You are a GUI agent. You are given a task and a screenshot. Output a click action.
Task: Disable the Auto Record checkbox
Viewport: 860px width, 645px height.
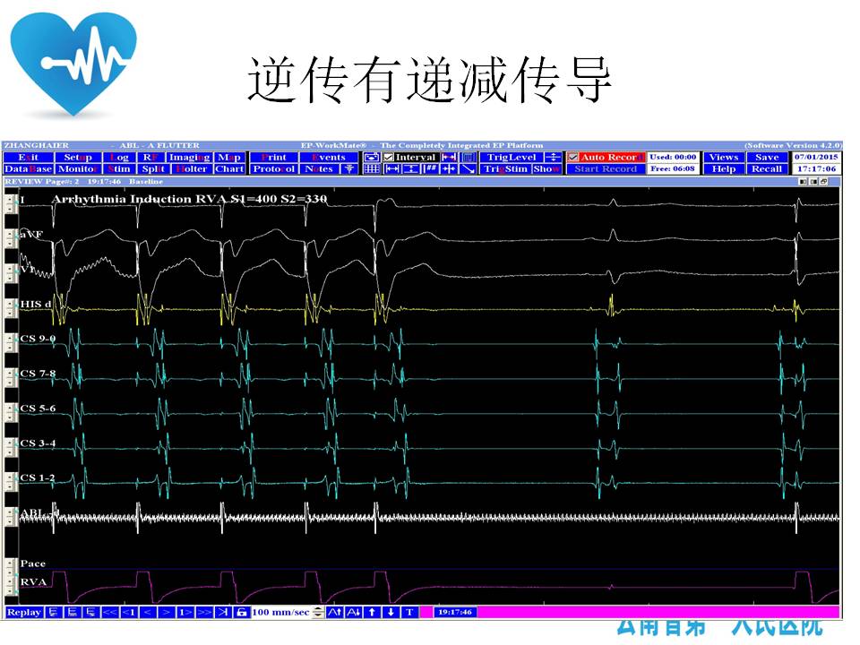pyautogui.click(x=573, y=158)
